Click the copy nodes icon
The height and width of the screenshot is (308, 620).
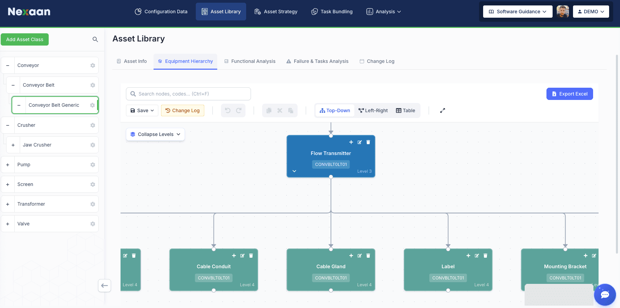(x=269, y=110)
